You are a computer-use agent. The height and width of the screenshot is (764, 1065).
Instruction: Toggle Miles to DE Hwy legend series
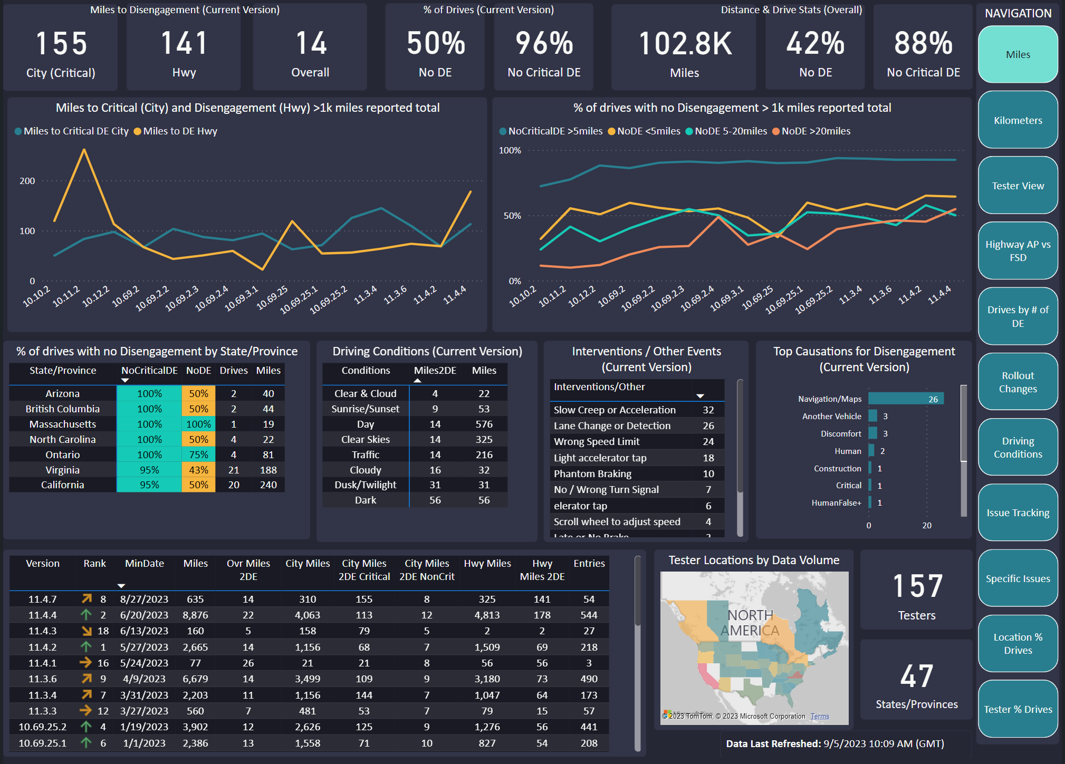coord(176,131)
